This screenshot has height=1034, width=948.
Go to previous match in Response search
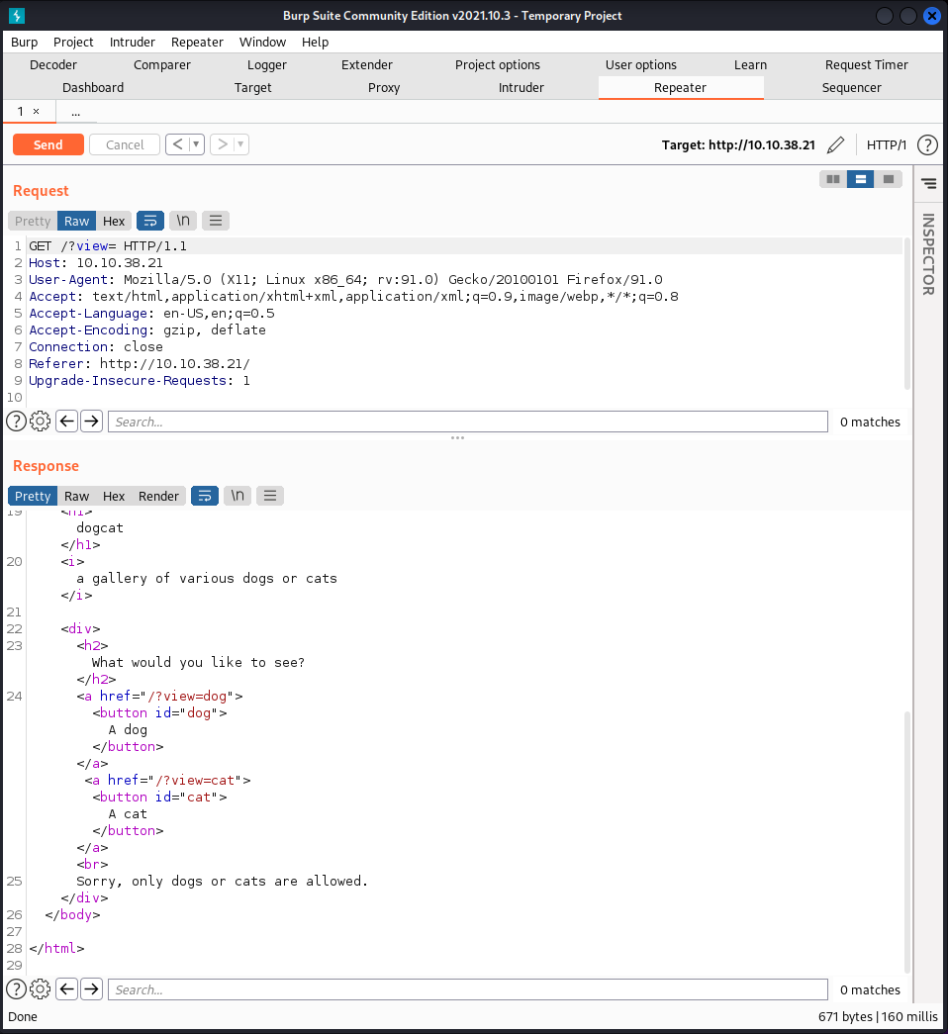67,988
